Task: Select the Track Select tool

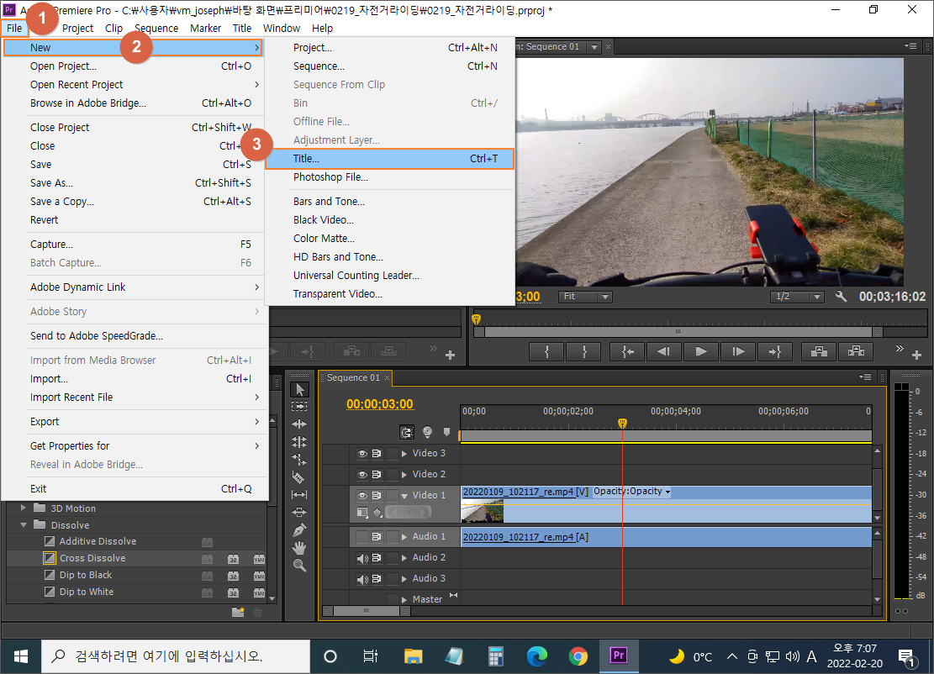Action: pyautogui.click(x=299, y=406)
